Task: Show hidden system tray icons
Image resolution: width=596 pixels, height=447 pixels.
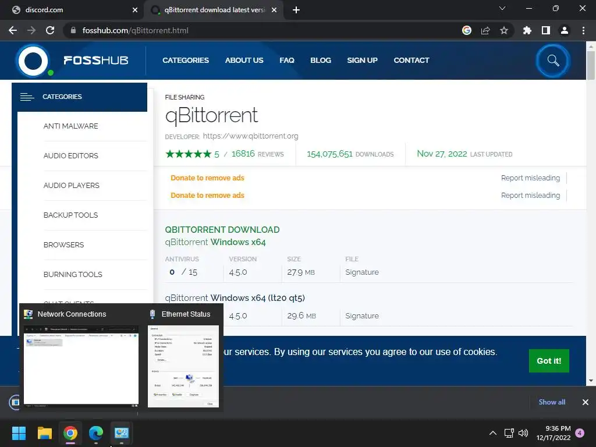Action: [492, 433]
